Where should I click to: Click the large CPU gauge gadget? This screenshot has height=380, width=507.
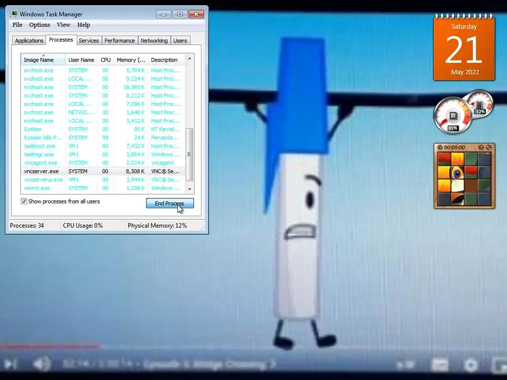(x=453, y=115)
